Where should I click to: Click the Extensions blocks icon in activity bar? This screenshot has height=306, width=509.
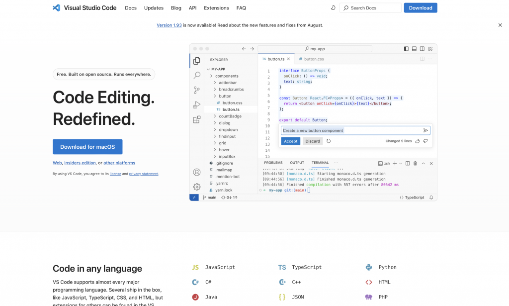click(x=197, y=119)
